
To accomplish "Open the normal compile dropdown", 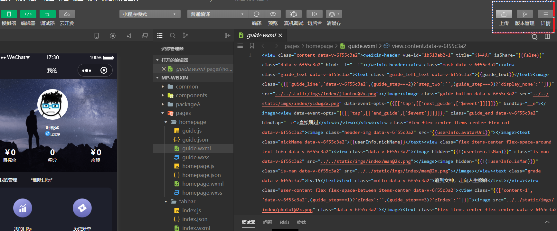I will point(218,14).
